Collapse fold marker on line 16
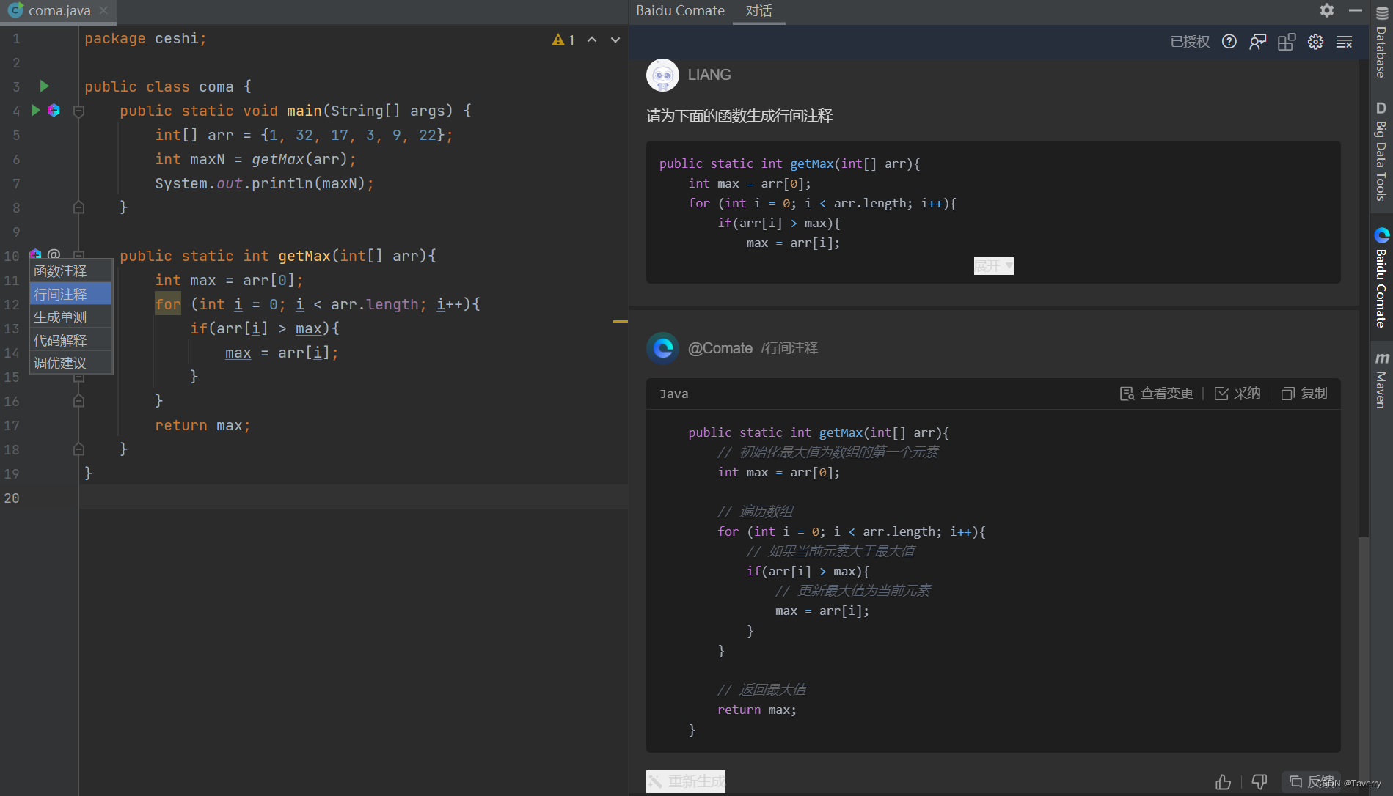Viewport: 1393px width, 796px height. [x=79, y=401]
